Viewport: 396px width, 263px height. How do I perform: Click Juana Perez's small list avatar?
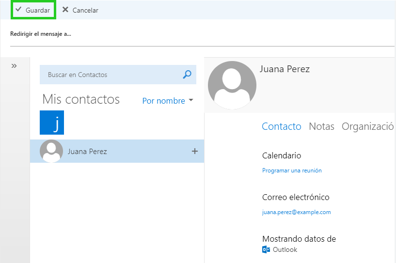pos(51,151)
